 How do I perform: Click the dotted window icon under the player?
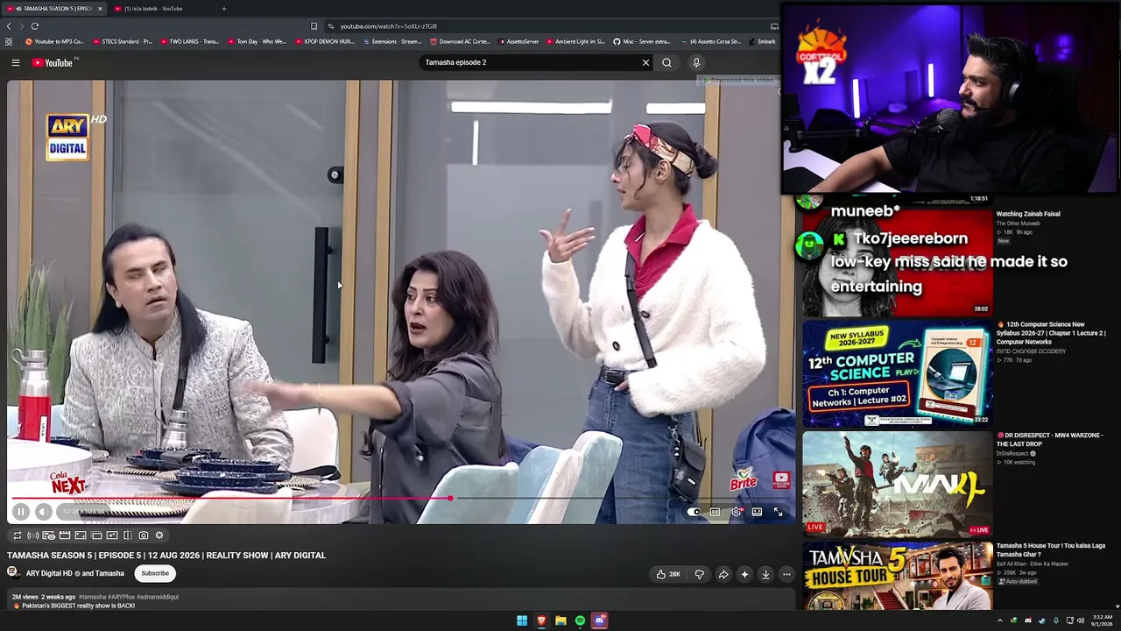(x=96, y=535)
